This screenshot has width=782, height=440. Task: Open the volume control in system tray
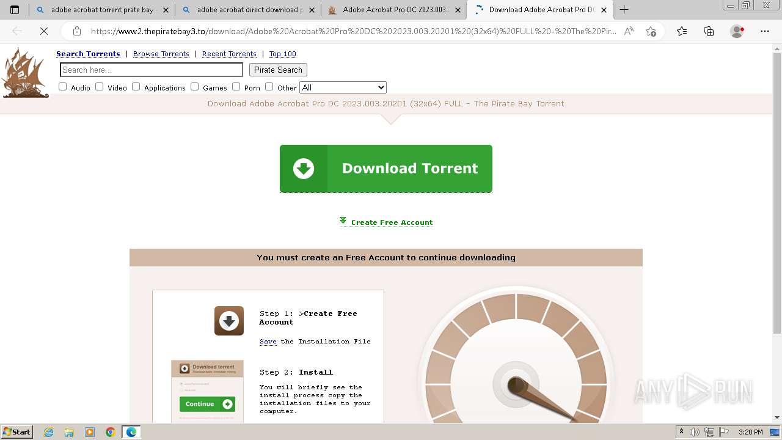point(695,432)
